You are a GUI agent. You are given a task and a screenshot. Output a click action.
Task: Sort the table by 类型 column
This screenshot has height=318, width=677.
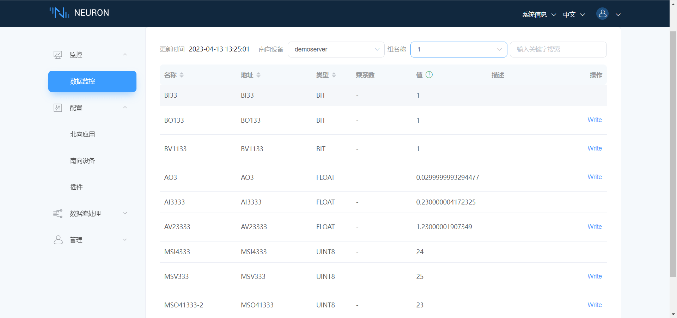tap(334, 75)
